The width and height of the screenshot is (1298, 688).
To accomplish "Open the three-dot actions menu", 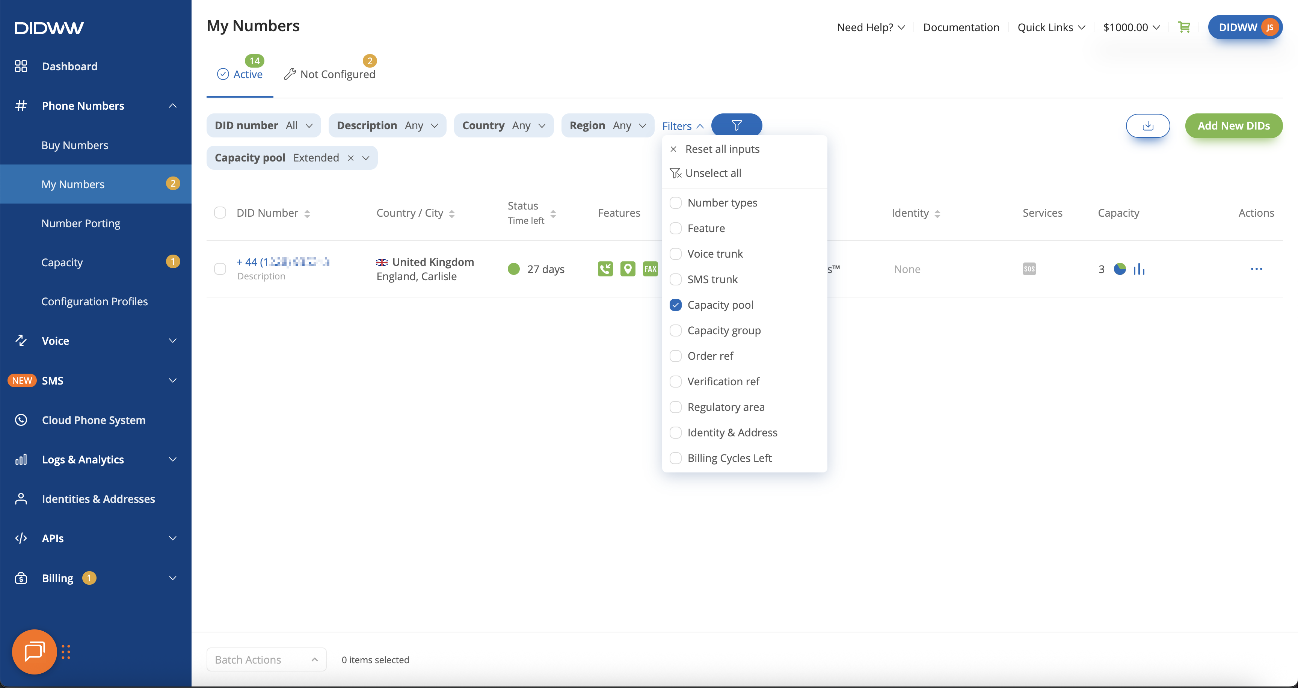I will pos(1256,269).
